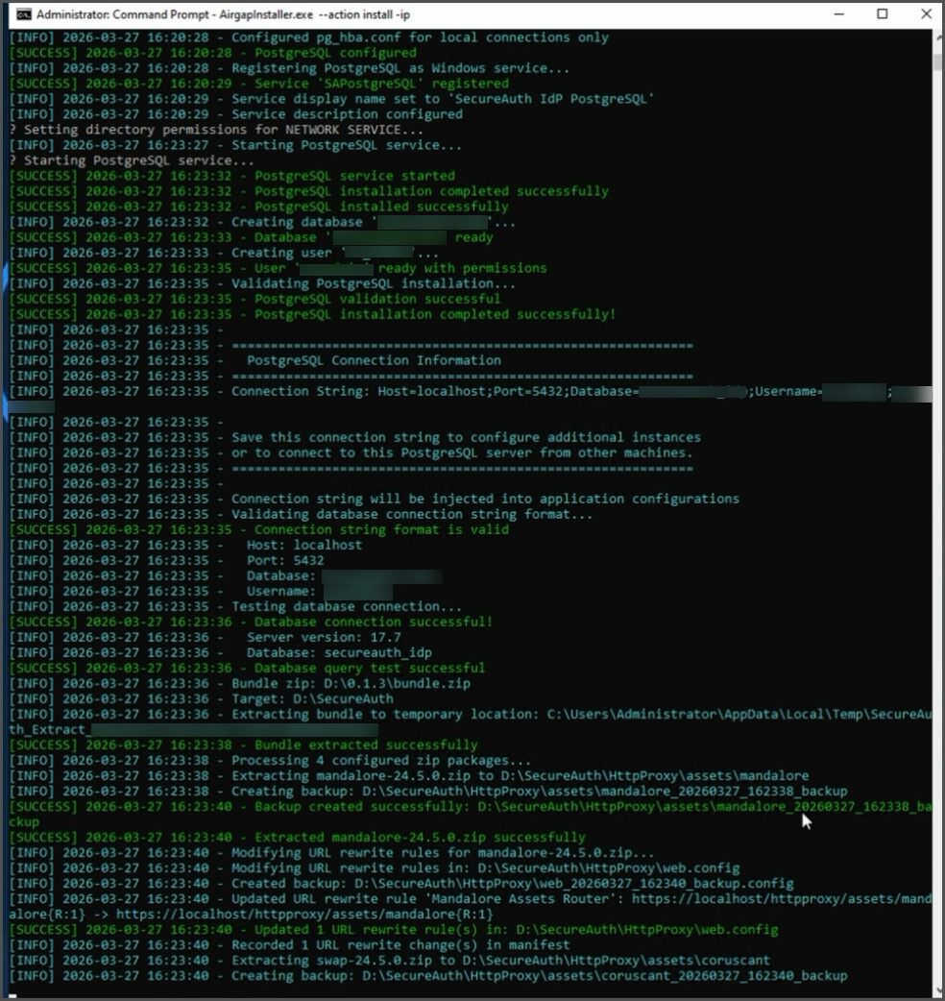Click line 'Creating backup: ...mandalore_20260327_162338_backup'
This screenshot has height=1001, width=945.
click(x=428, y=791)
